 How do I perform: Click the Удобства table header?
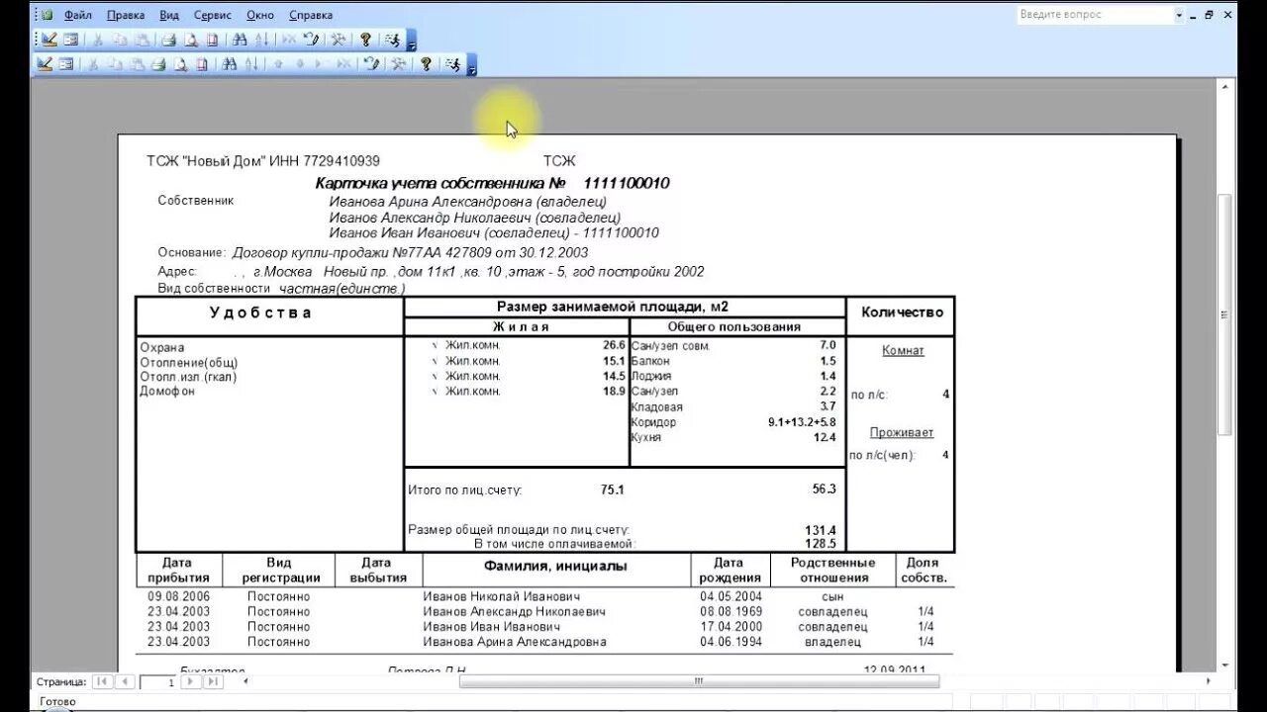pyautogui.click(x=260, y=312)
